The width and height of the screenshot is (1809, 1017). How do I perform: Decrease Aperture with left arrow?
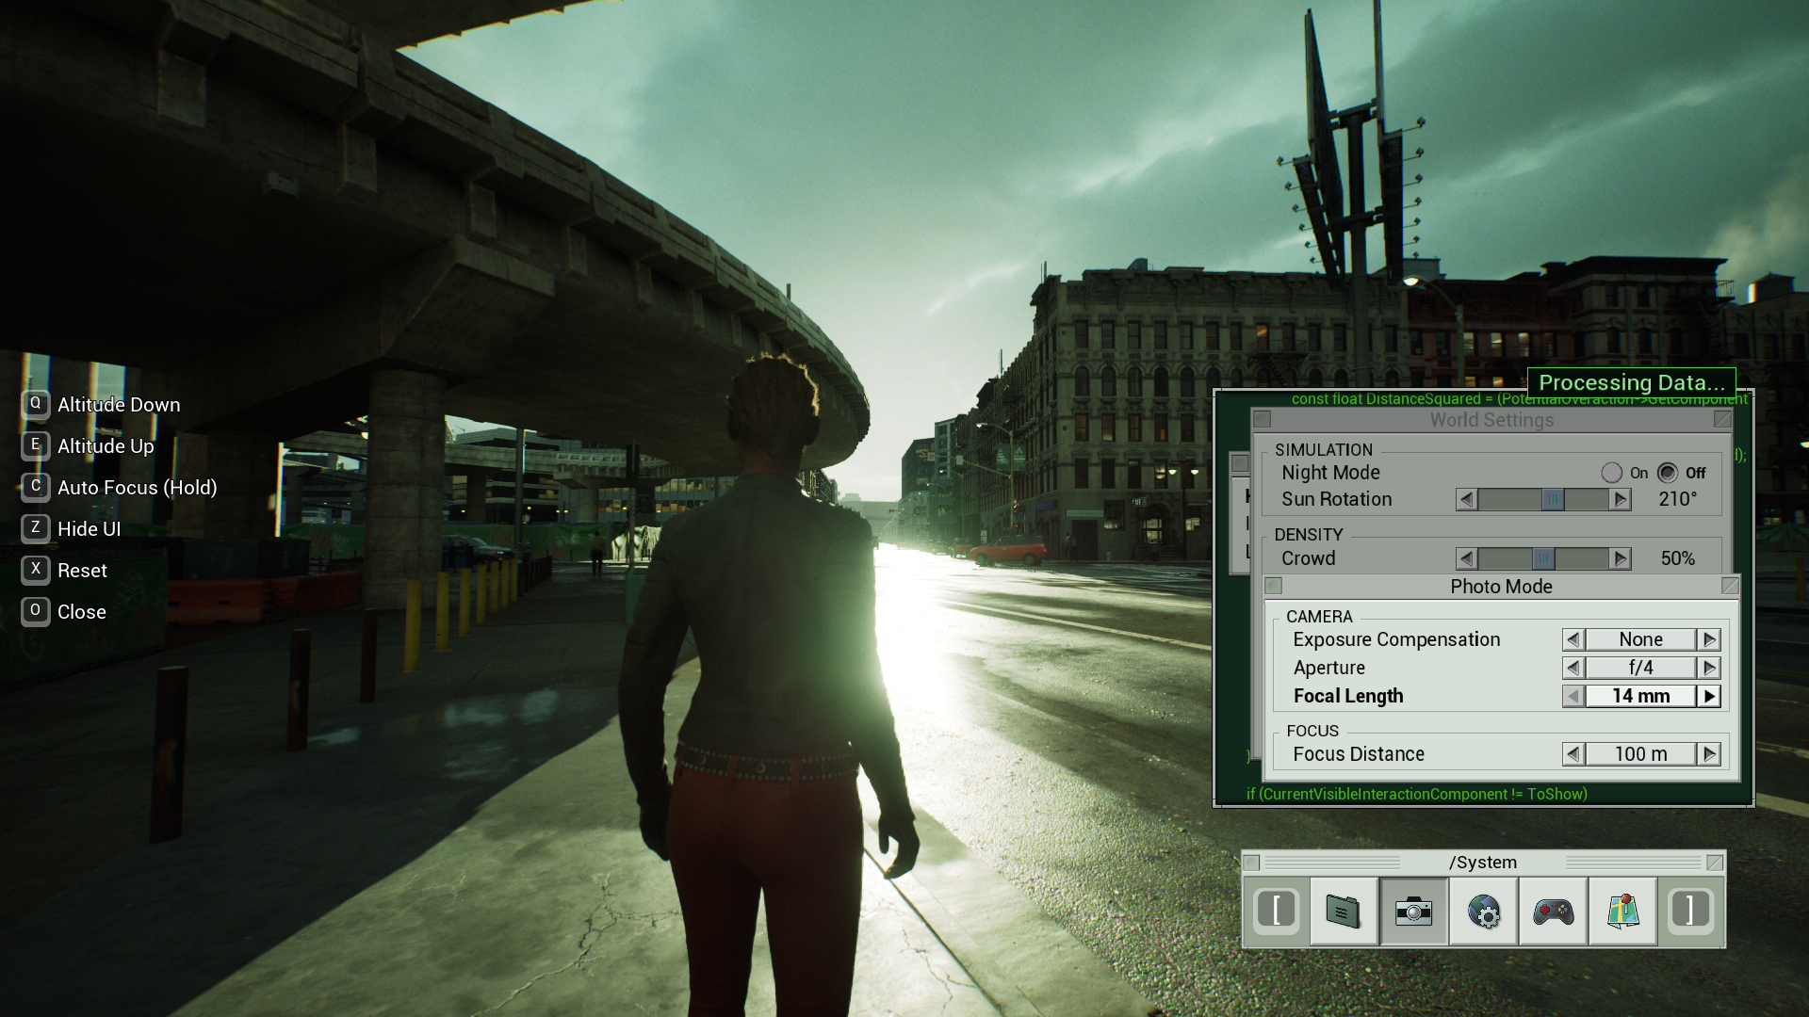click(1573, 668)
